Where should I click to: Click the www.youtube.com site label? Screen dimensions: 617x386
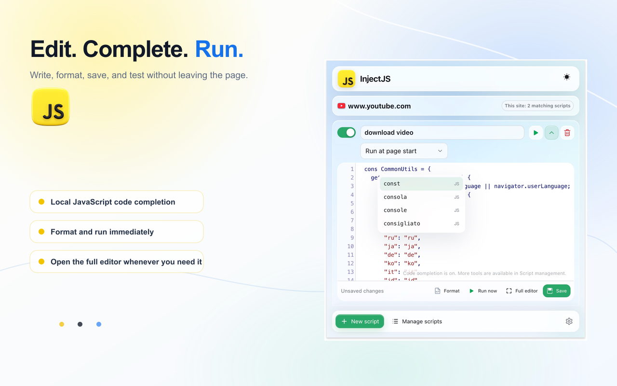click(379, 106)
